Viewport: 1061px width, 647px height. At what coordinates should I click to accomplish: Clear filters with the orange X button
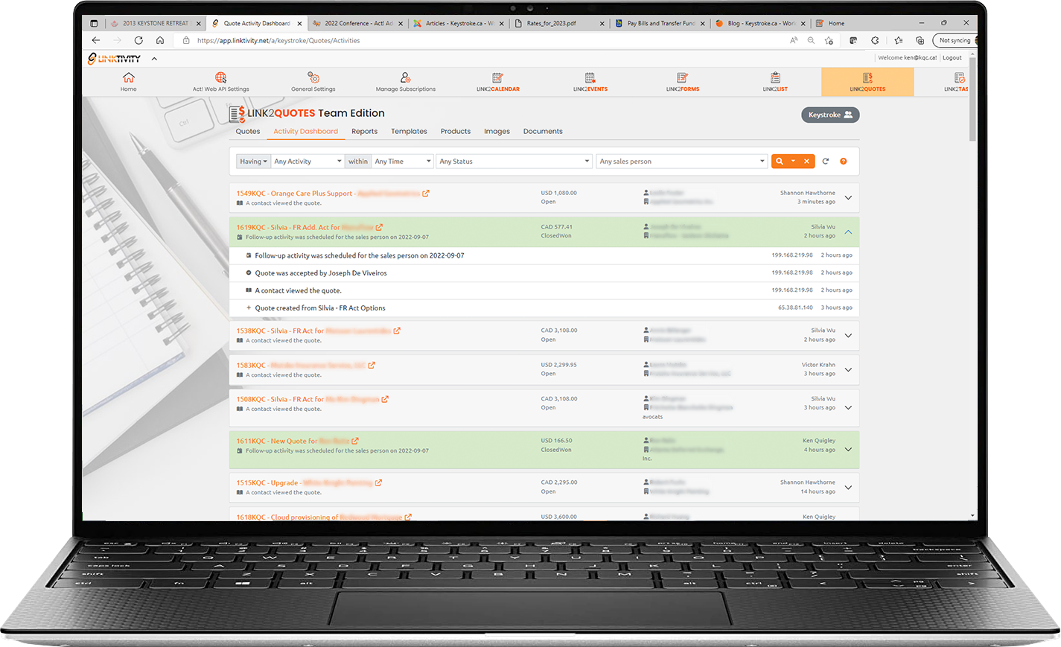(x=806, y=161)
